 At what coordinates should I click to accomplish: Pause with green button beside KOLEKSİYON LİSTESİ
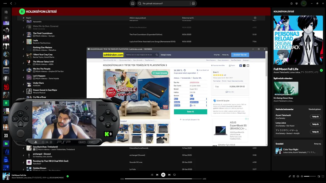(x=22, y=11)
